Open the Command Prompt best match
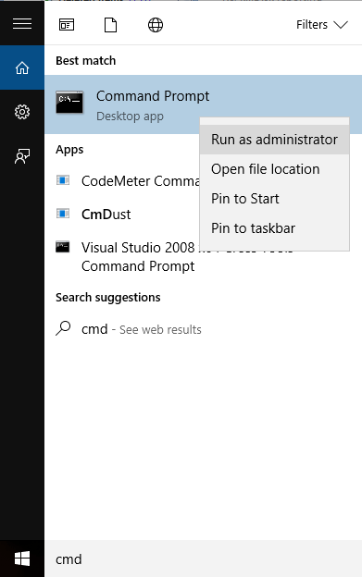Screen dimensions: 362x577 point(204,104)
